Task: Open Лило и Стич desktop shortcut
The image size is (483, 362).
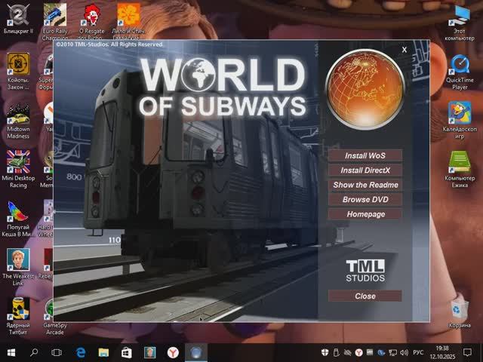Action: coord(128,22)
